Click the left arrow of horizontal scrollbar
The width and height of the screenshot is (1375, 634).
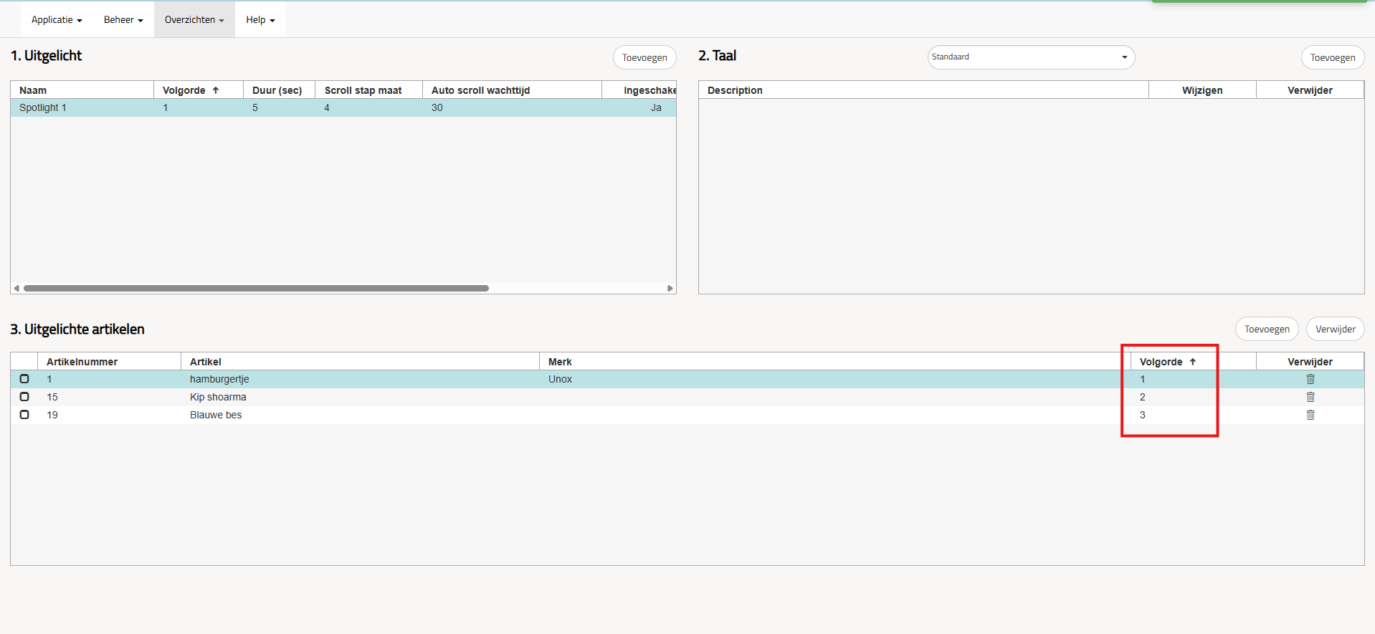[16, 288]
